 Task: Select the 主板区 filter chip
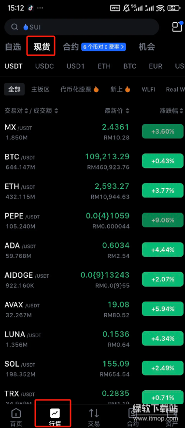pyautogui.click(x=40, y=89)
